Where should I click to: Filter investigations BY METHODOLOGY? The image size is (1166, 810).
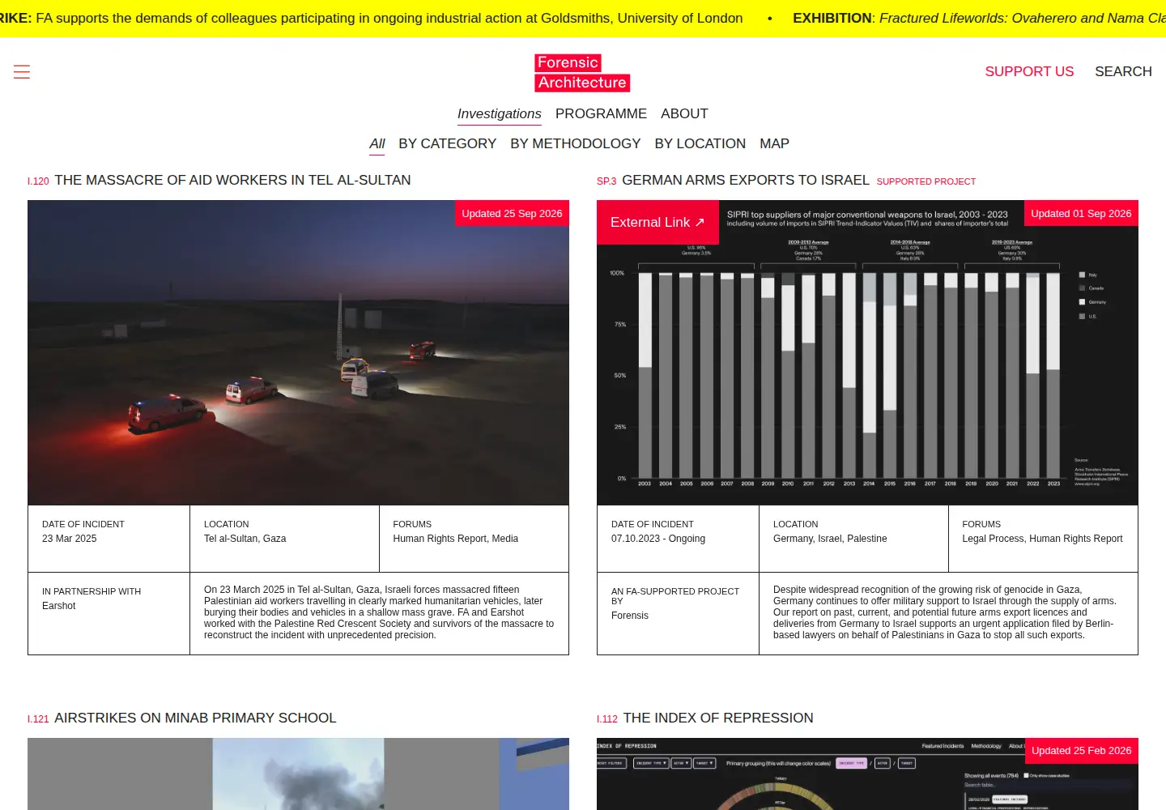575,144
